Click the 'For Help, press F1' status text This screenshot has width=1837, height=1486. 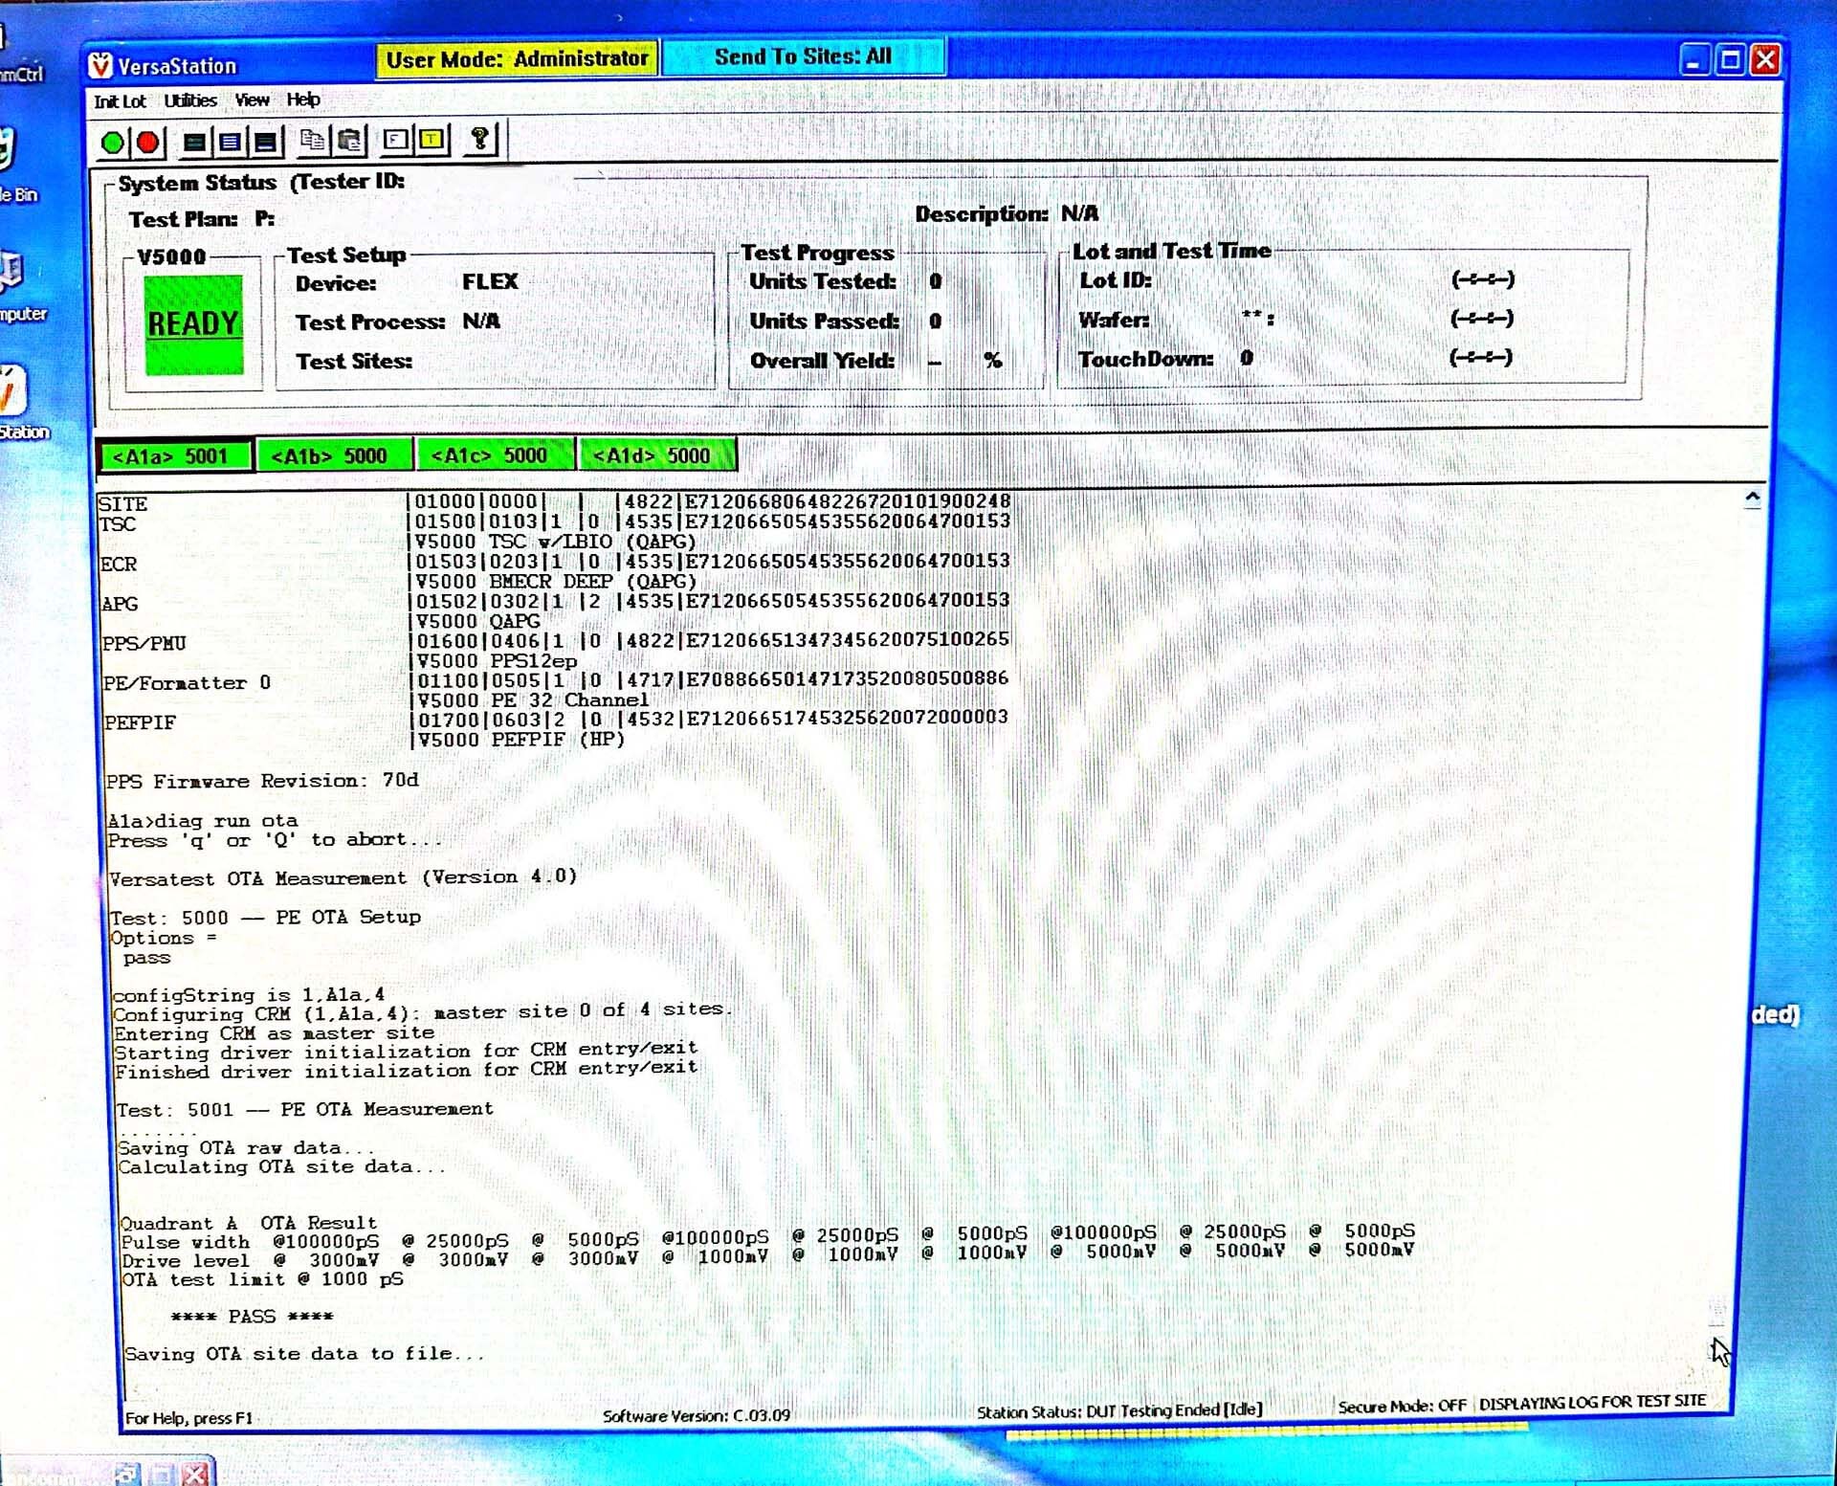click(x=188, y=1418)
